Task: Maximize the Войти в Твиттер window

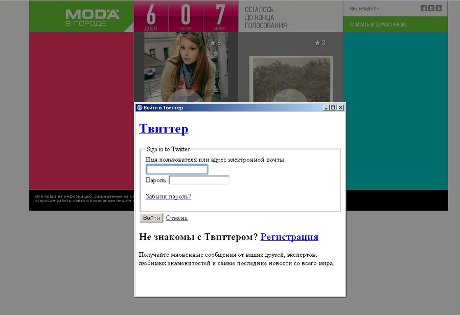Action: [333, 107]
